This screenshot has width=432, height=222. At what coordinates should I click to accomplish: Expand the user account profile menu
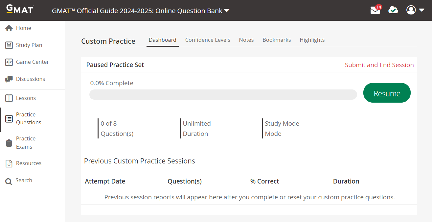[415, 10]
